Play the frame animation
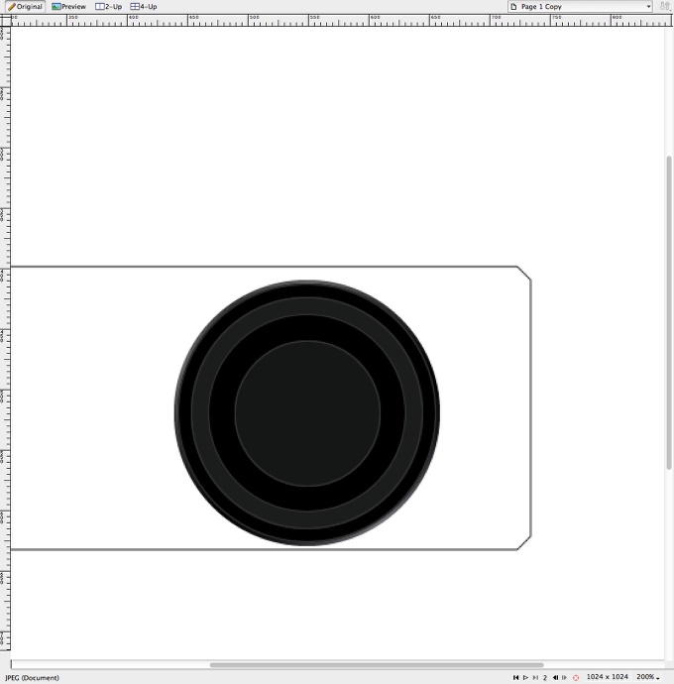The image size is (674, 684). point(525,677)
